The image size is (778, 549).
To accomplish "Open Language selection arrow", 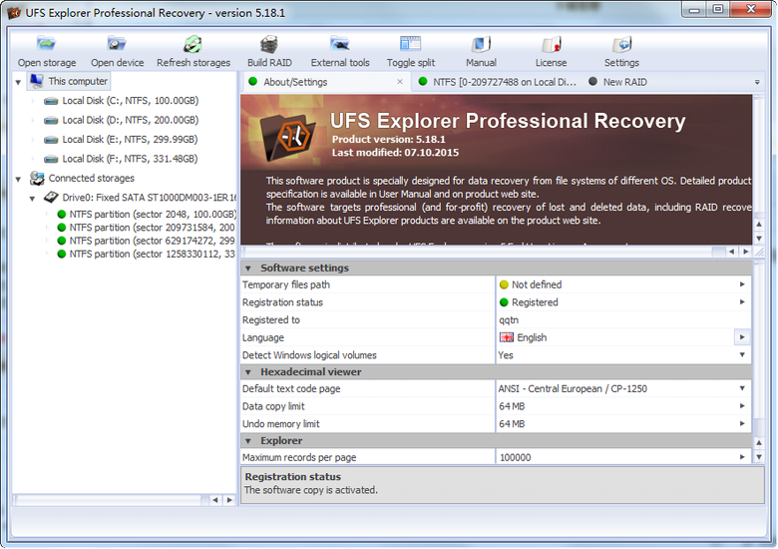I will click(x=742, y=337).
